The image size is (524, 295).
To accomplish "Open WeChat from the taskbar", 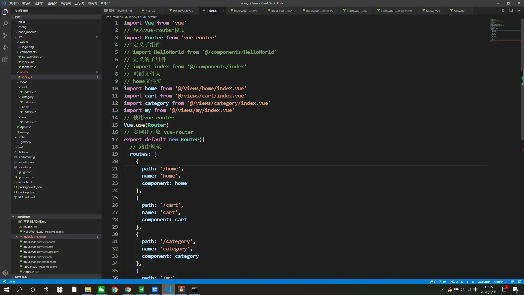I will click(x=101, y=290).
